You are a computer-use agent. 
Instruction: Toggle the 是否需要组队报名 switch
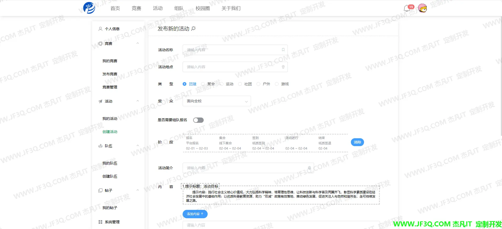[x=198, y=120]
